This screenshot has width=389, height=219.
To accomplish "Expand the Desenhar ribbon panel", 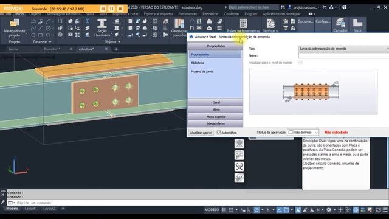I will pyautogui.click(x=42, y=42).
